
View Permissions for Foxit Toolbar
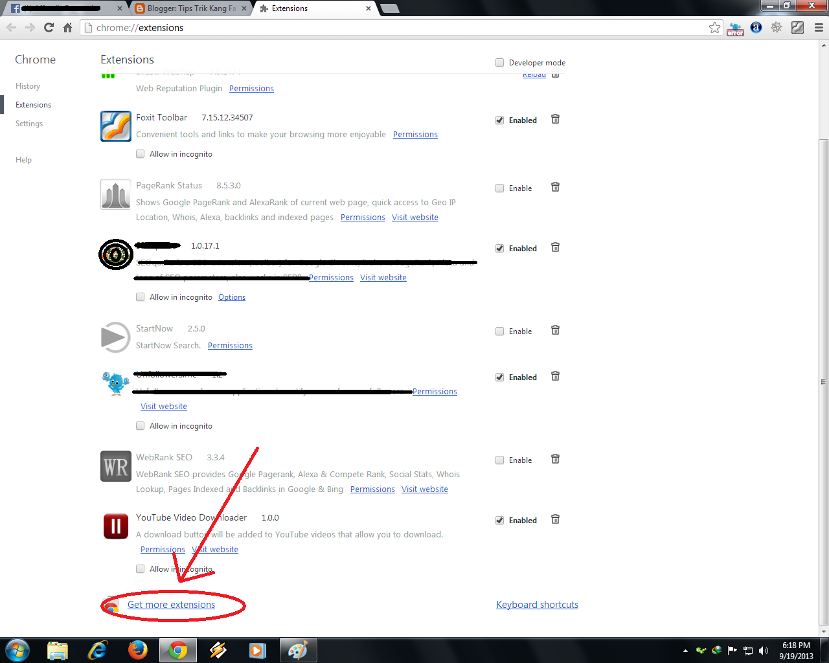click(x=415, y=135)
